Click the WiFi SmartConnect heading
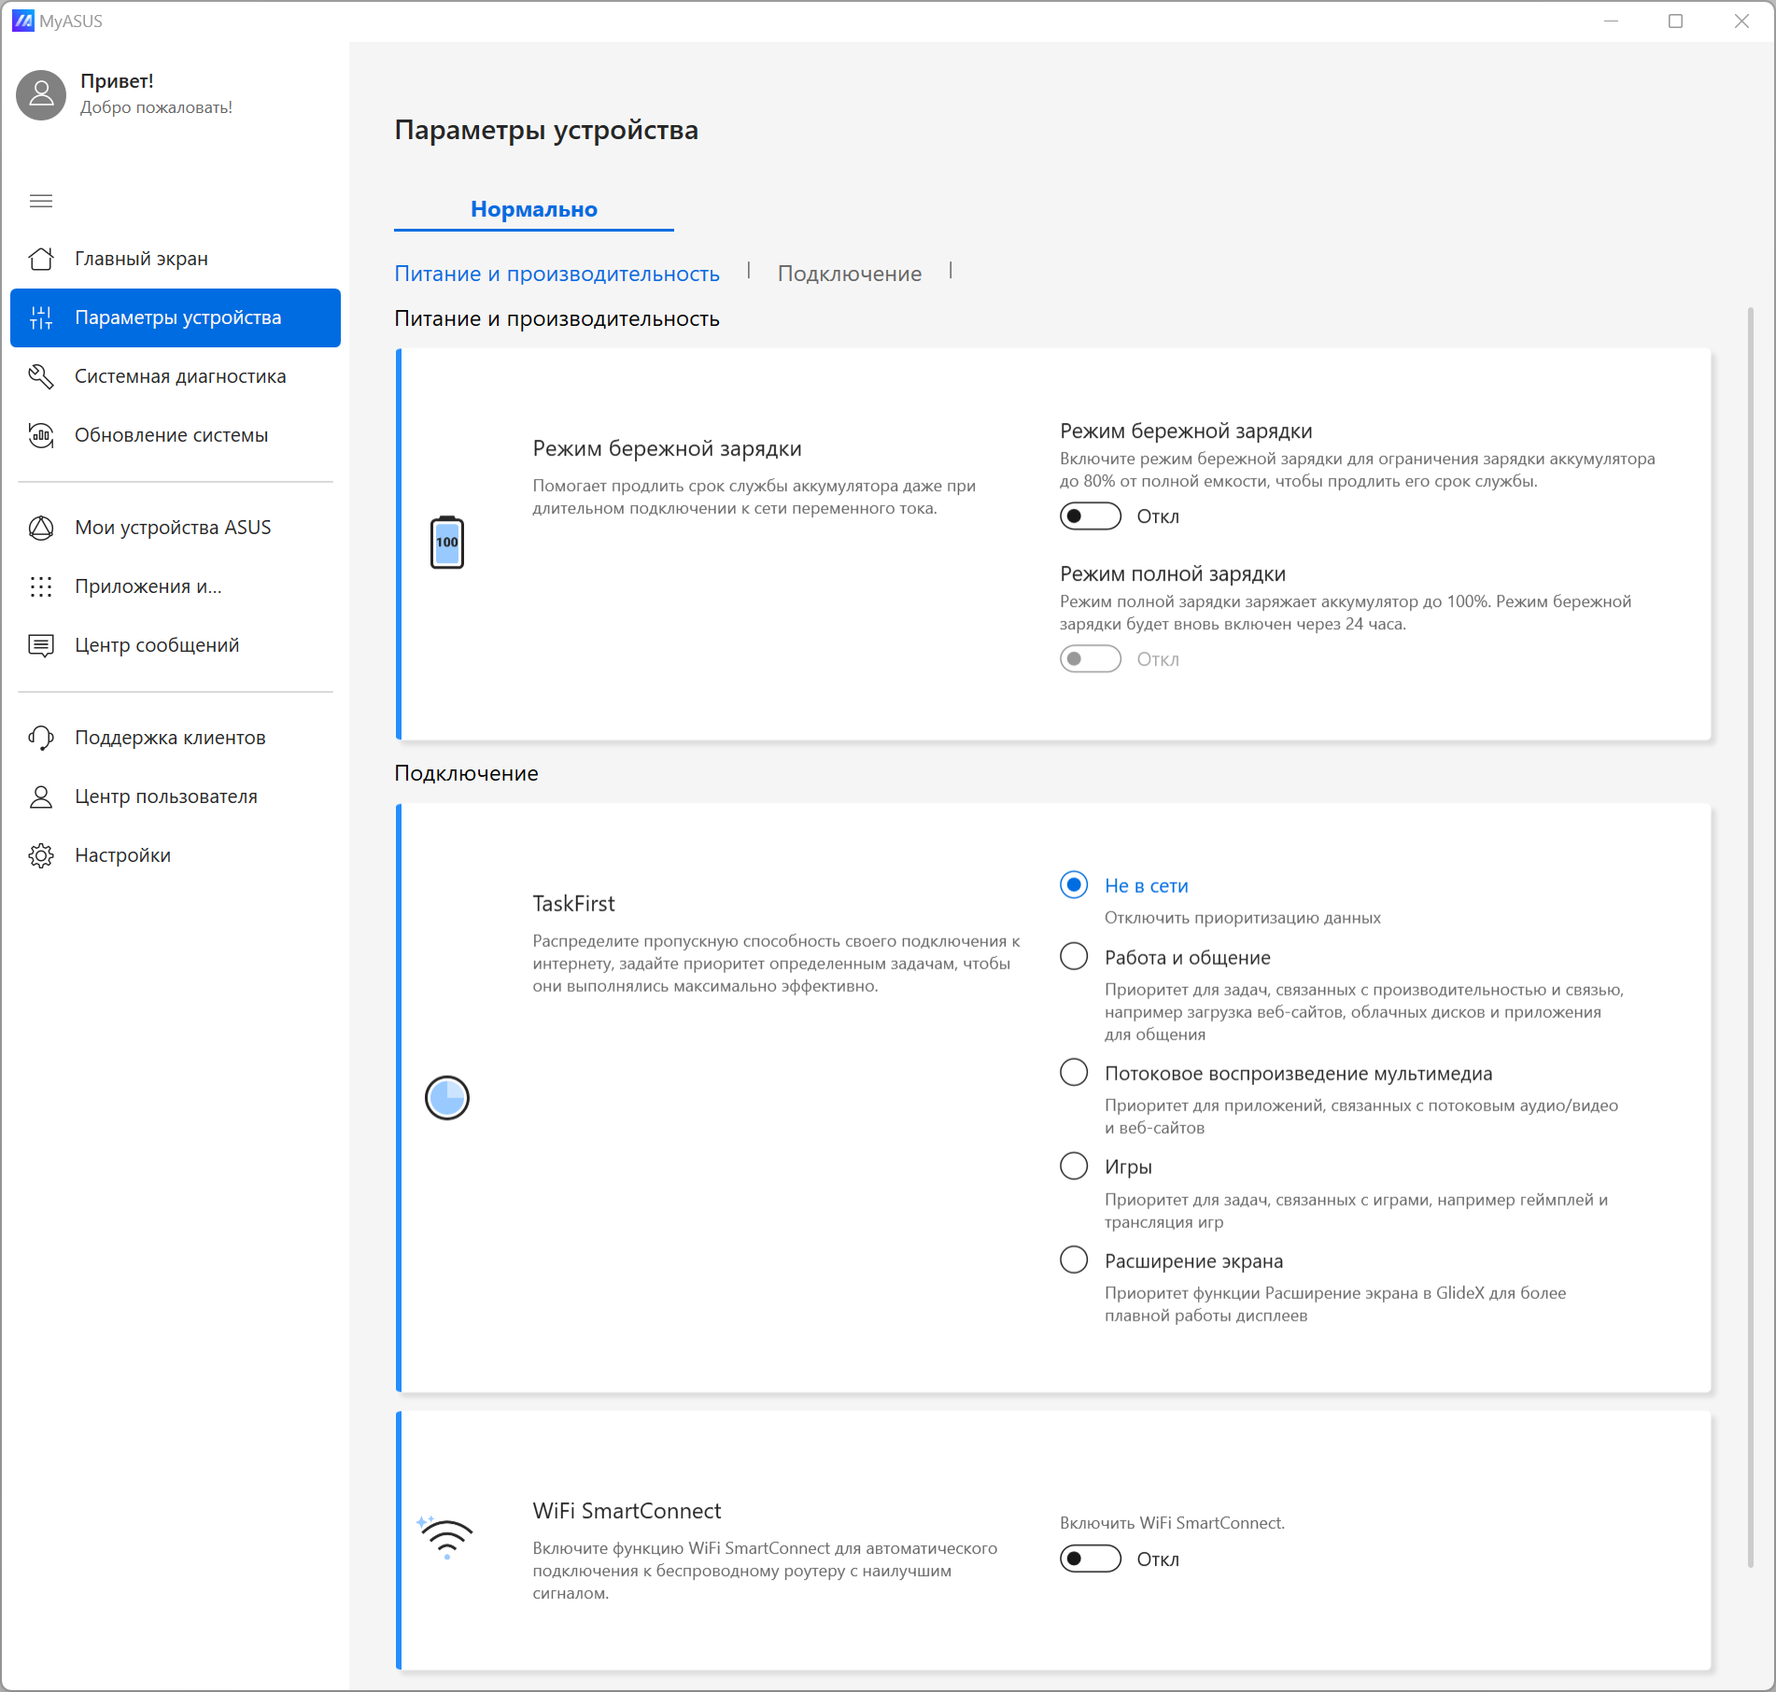The width and height of the screenshot is (1776, 1692). click(x=627, y=1511)
